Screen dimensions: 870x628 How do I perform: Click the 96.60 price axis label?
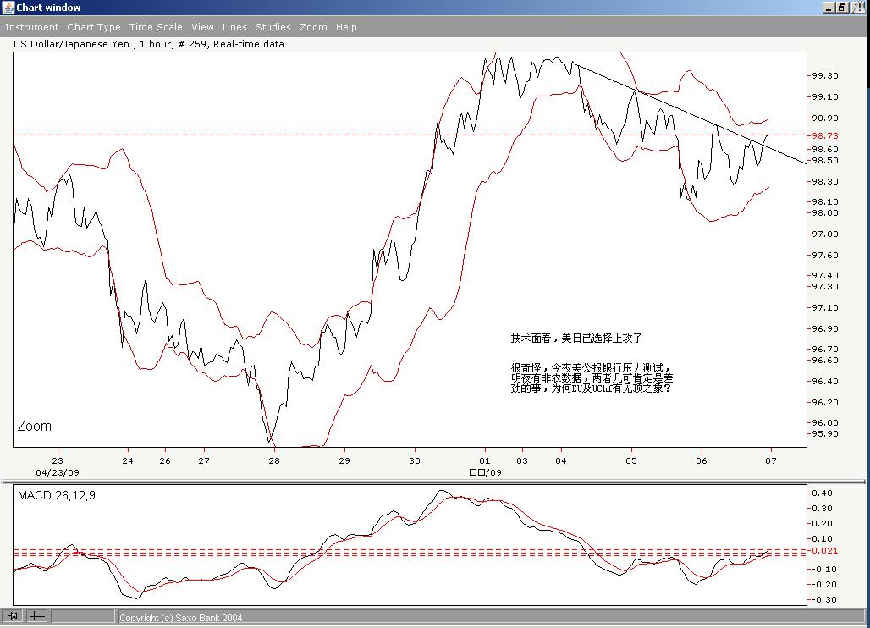click(825, 360)
